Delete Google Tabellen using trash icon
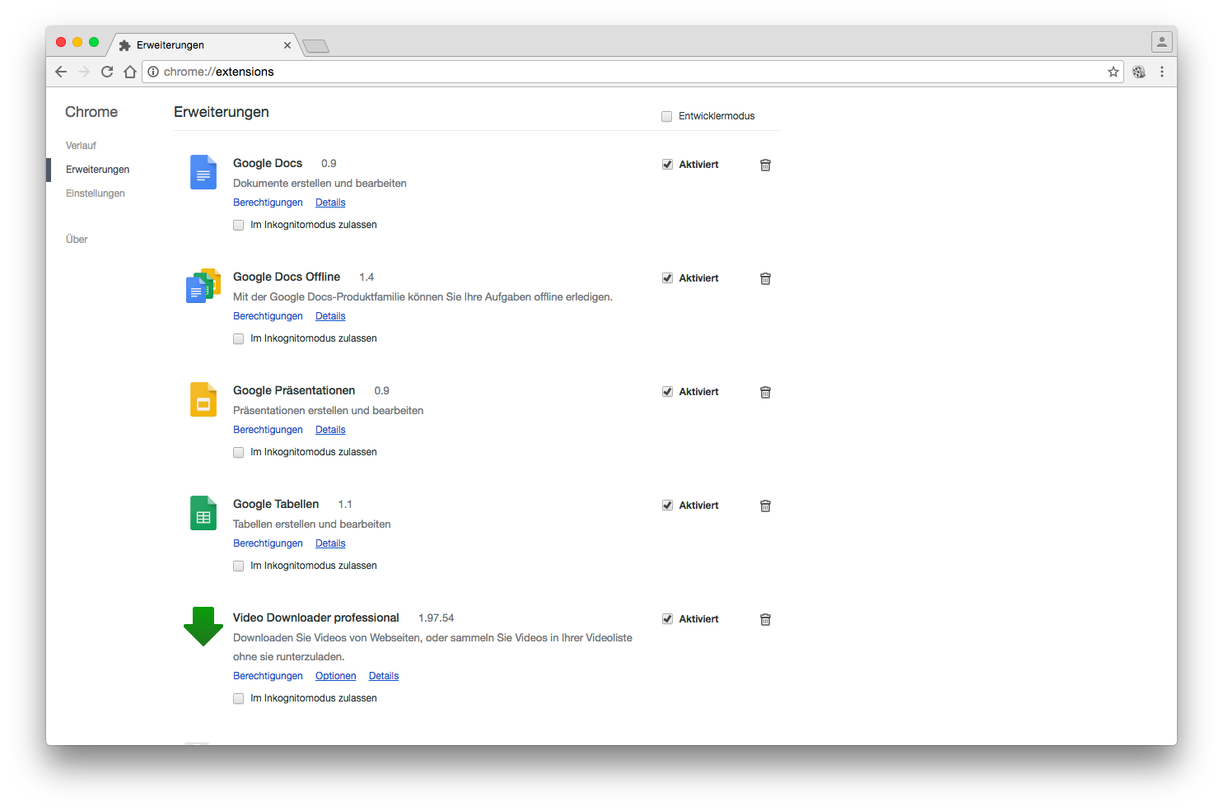 pyautogui.click(x=765, y=506)
